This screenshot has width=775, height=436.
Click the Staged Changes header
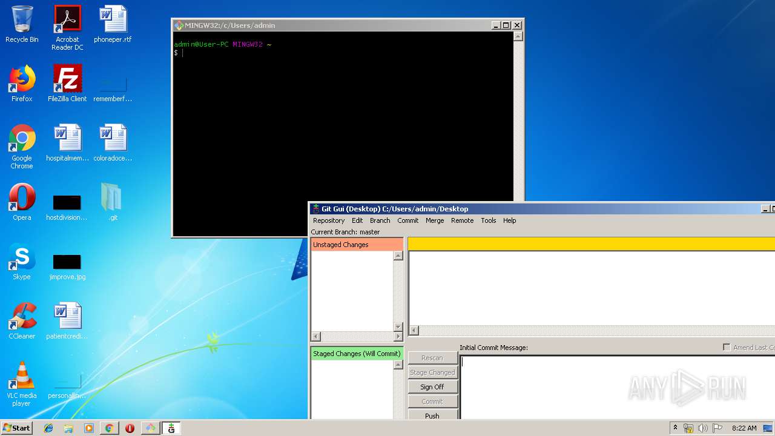pyautogui.click(x=357, y=354)
